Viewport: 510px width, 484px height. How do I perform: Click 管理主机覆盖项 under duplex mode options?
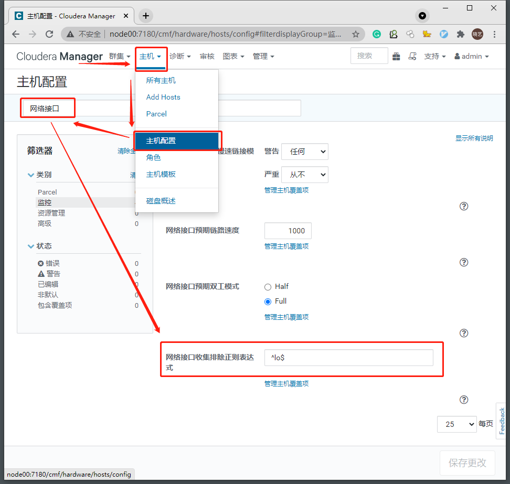click(x=286, y=317)
